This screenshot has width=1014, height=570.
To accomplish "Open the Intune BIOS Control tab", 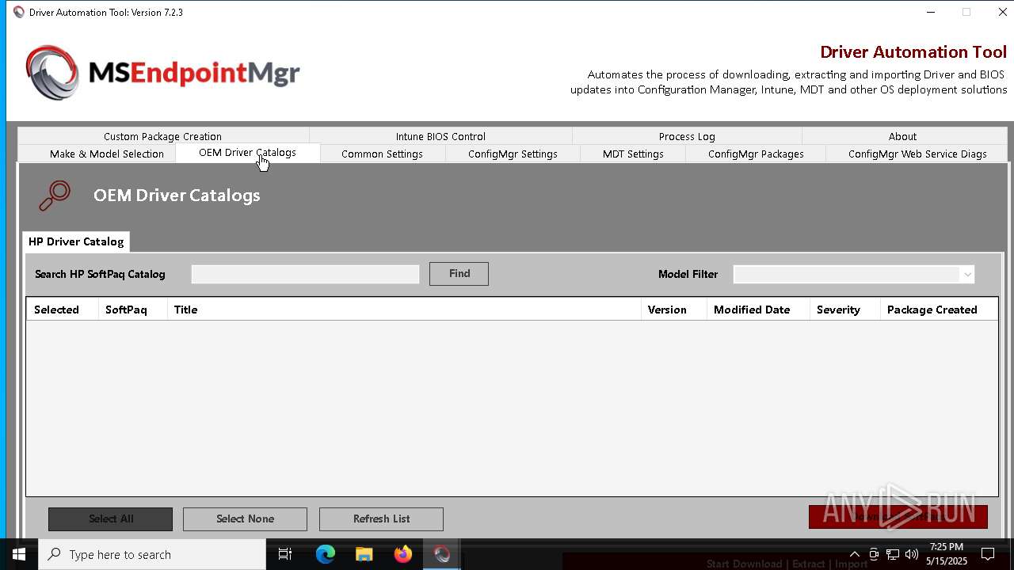I will 440,136.
